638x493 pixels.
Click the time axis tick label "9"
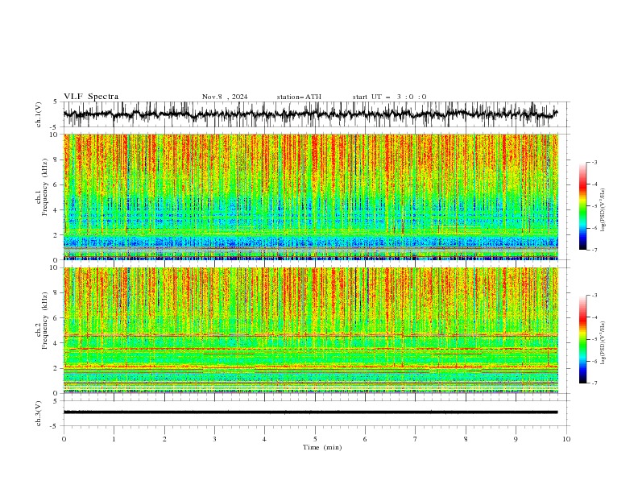(x=516, y=439)
